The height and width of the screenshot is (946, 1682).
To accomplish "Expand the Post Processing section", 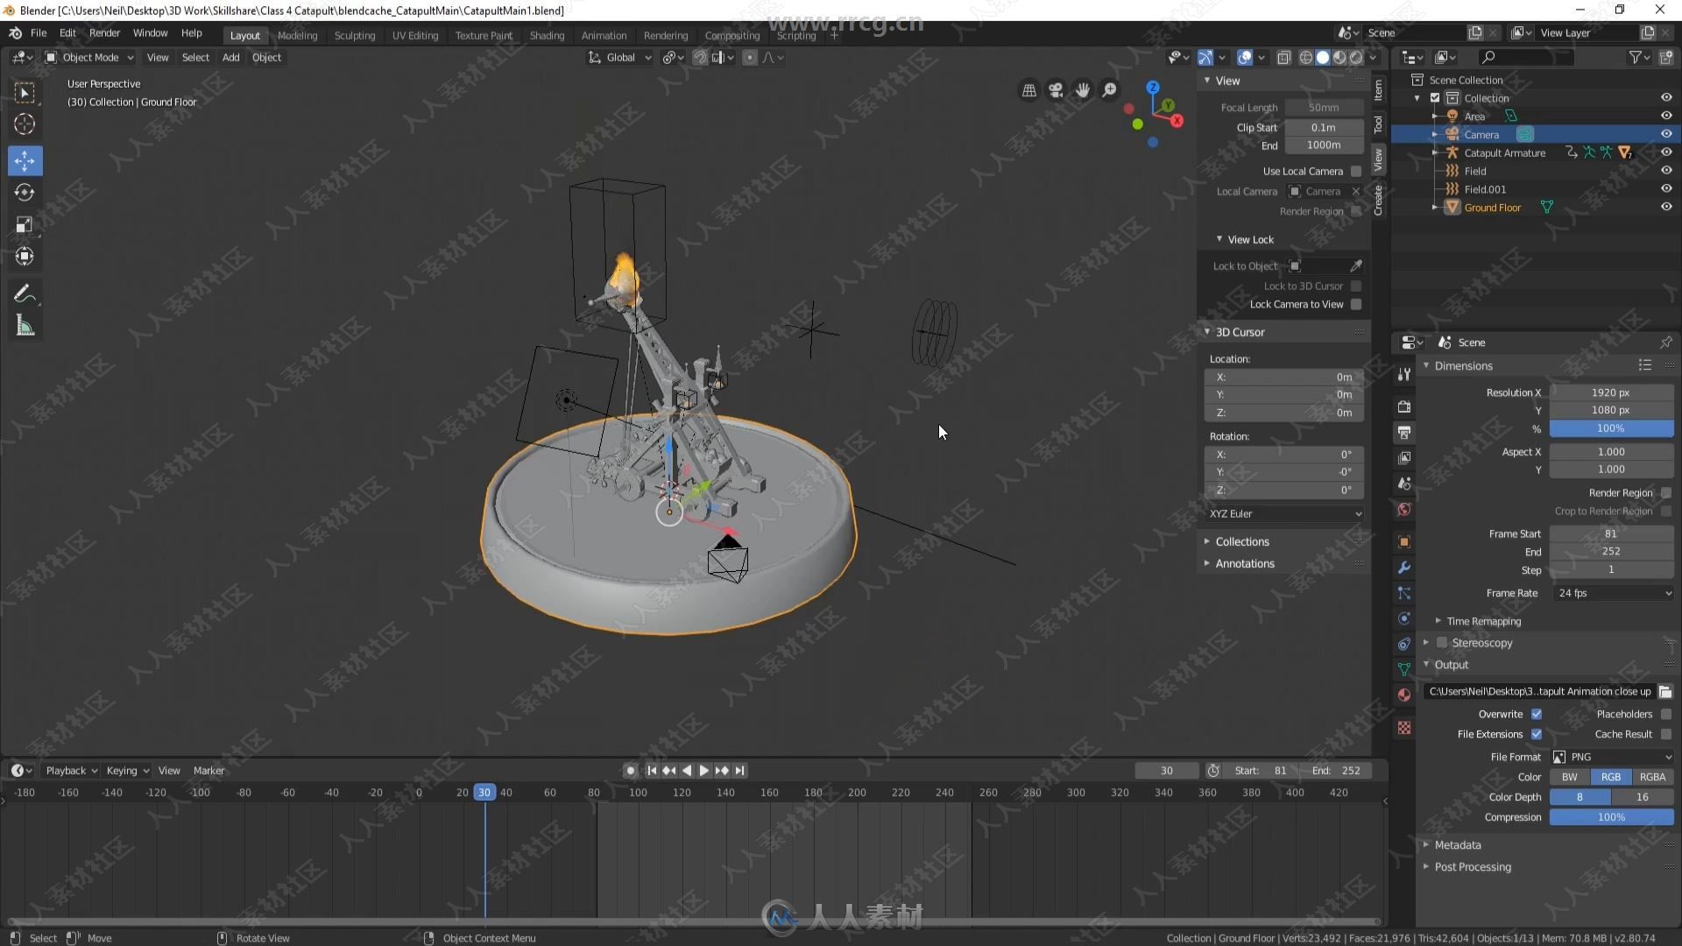I will [1473, 866].
